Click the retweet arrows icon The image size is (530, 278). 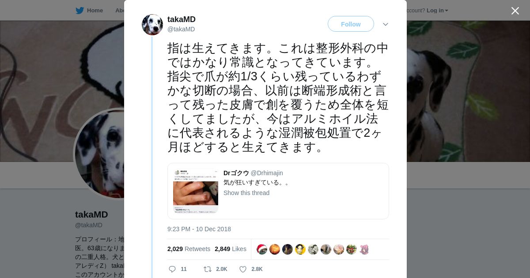pos(207,269)
